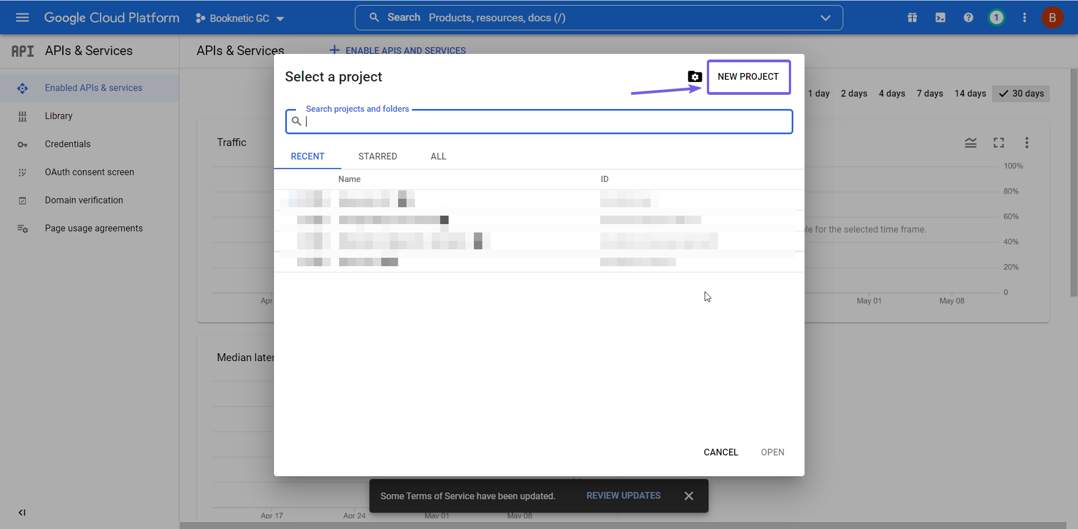Switch to the 7 days time filter

tap(929, 93)
